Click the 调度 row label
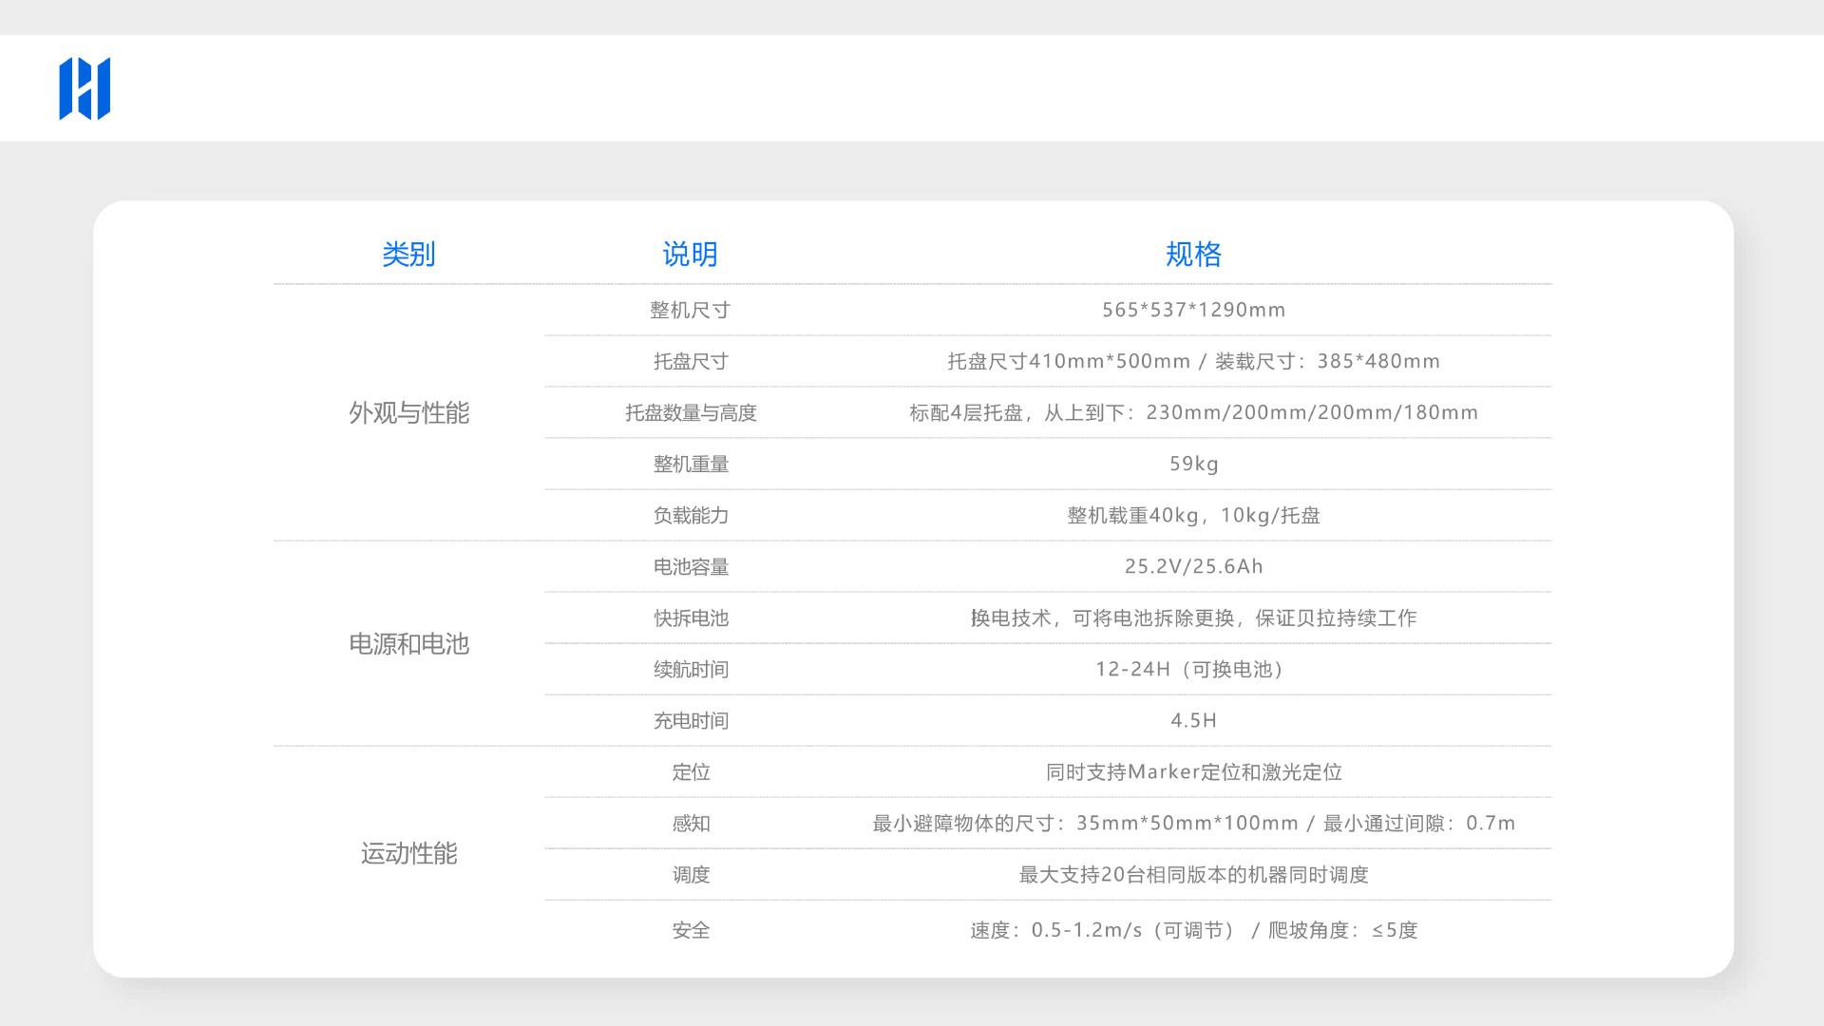1824x1026 pixels. [691, 875]
